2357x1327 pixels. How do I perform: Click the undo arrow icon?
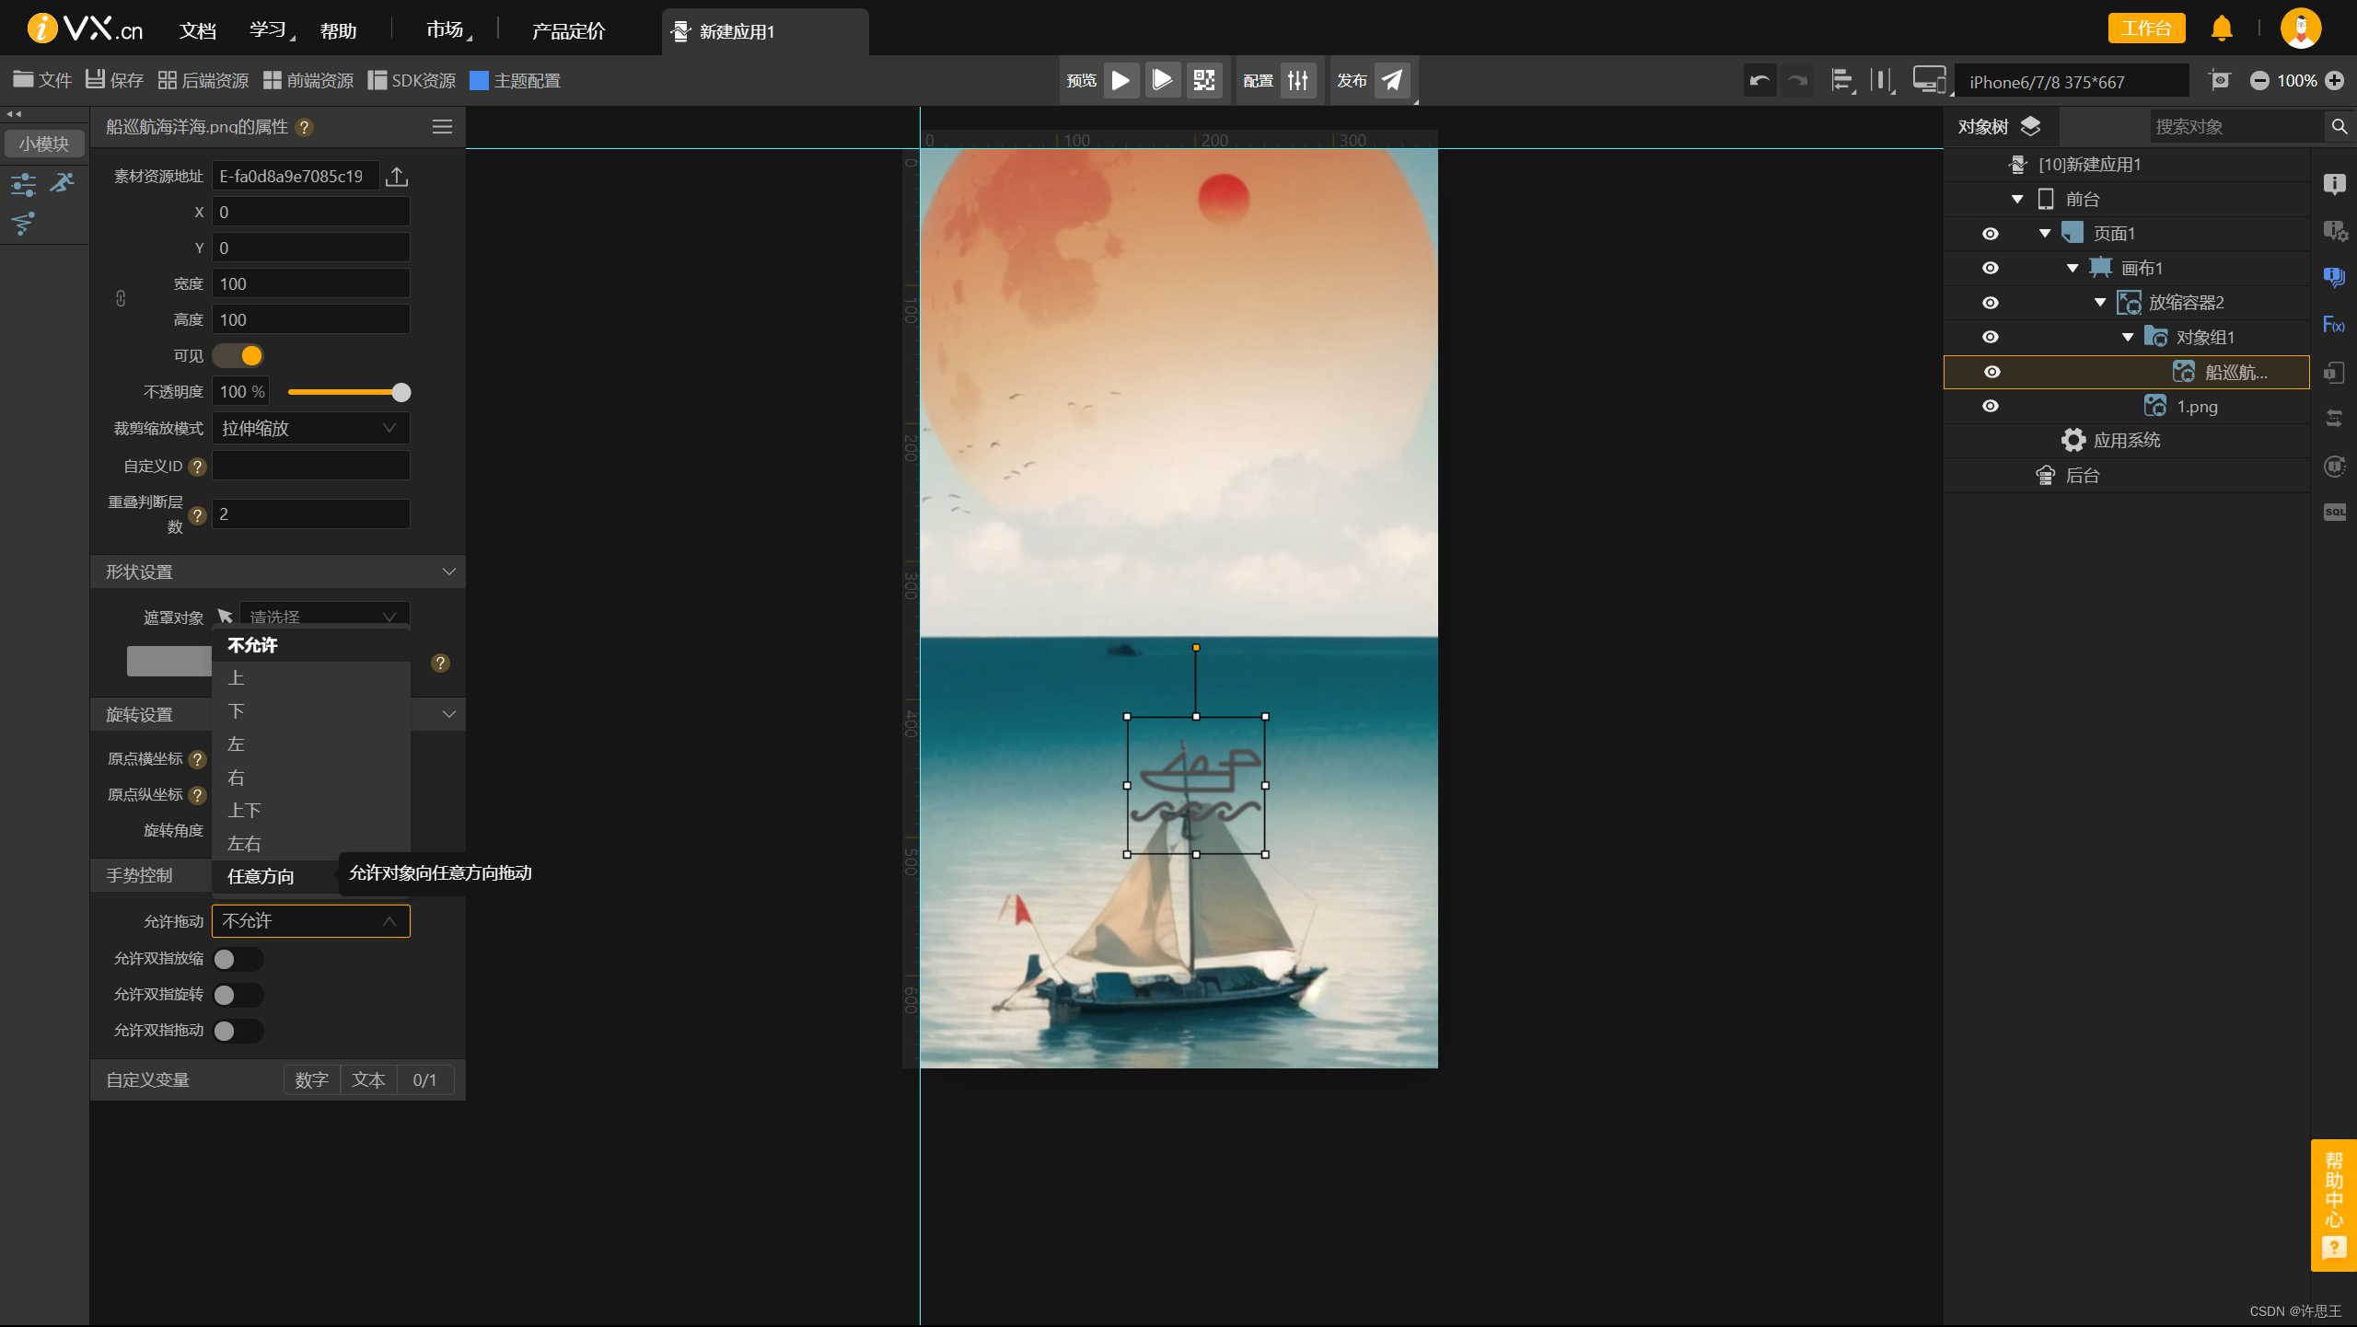(1759, 81)
